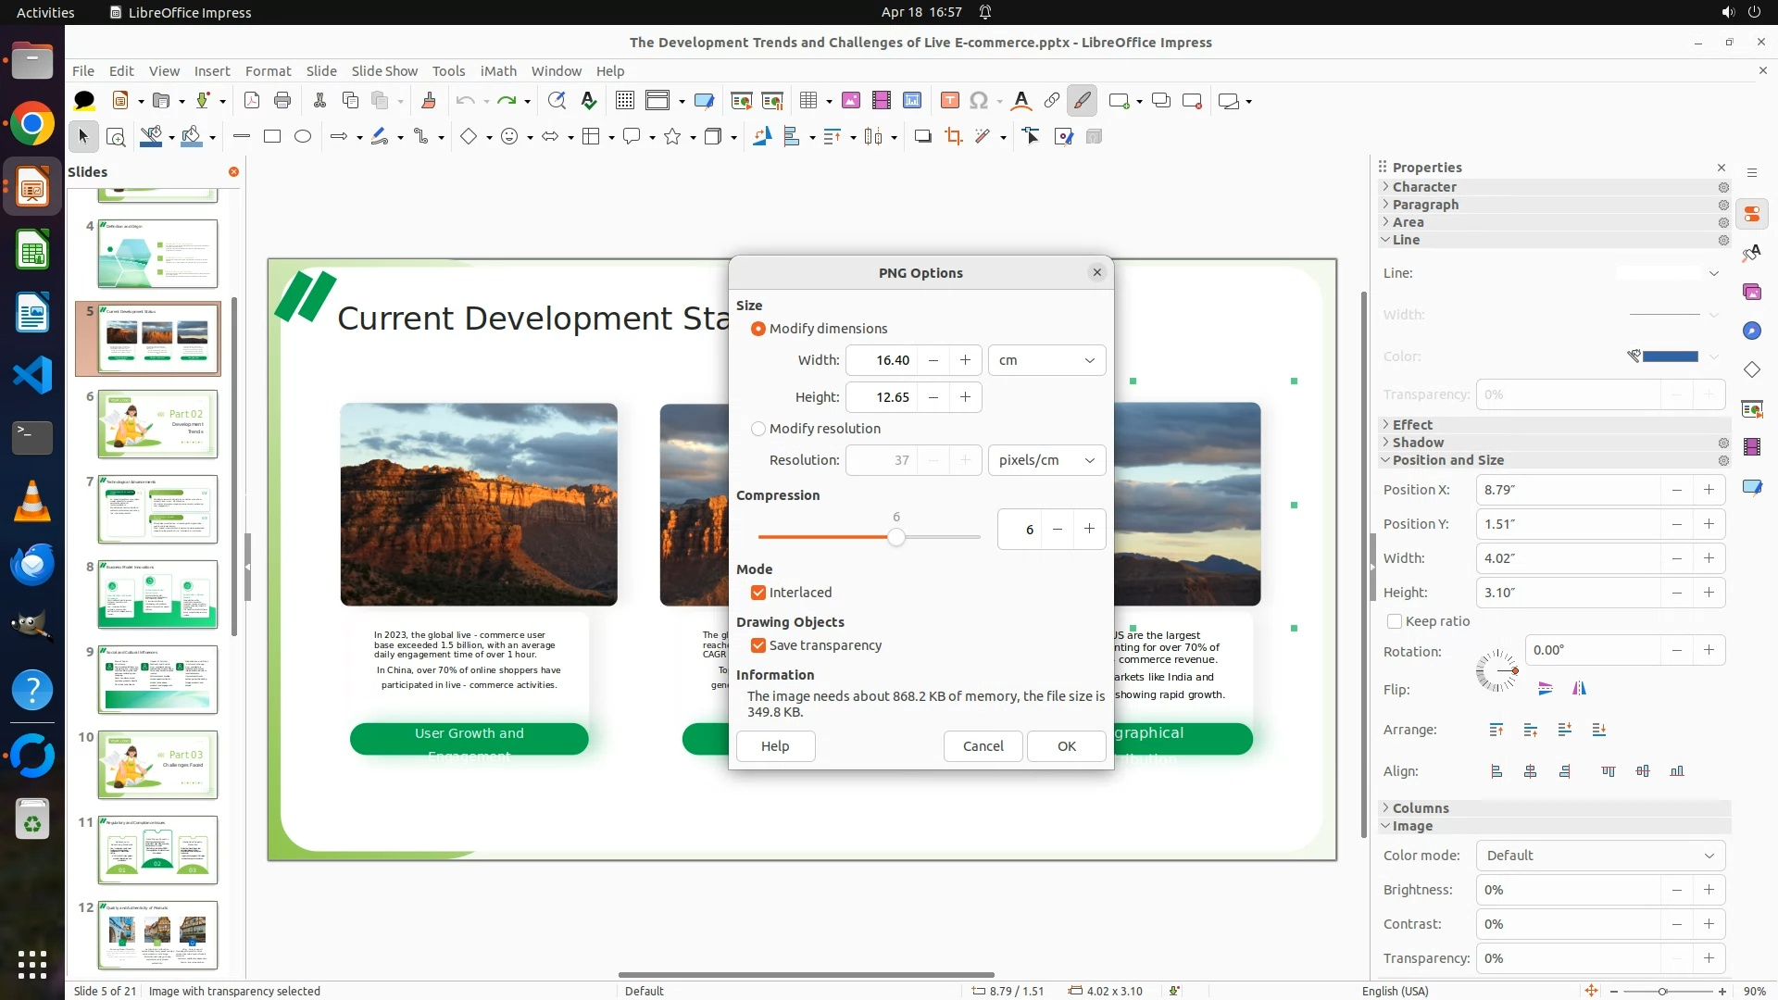Open VLC from the Ubuntu dock
The width and height of the screenshot is (1778, 1000).
32,501
